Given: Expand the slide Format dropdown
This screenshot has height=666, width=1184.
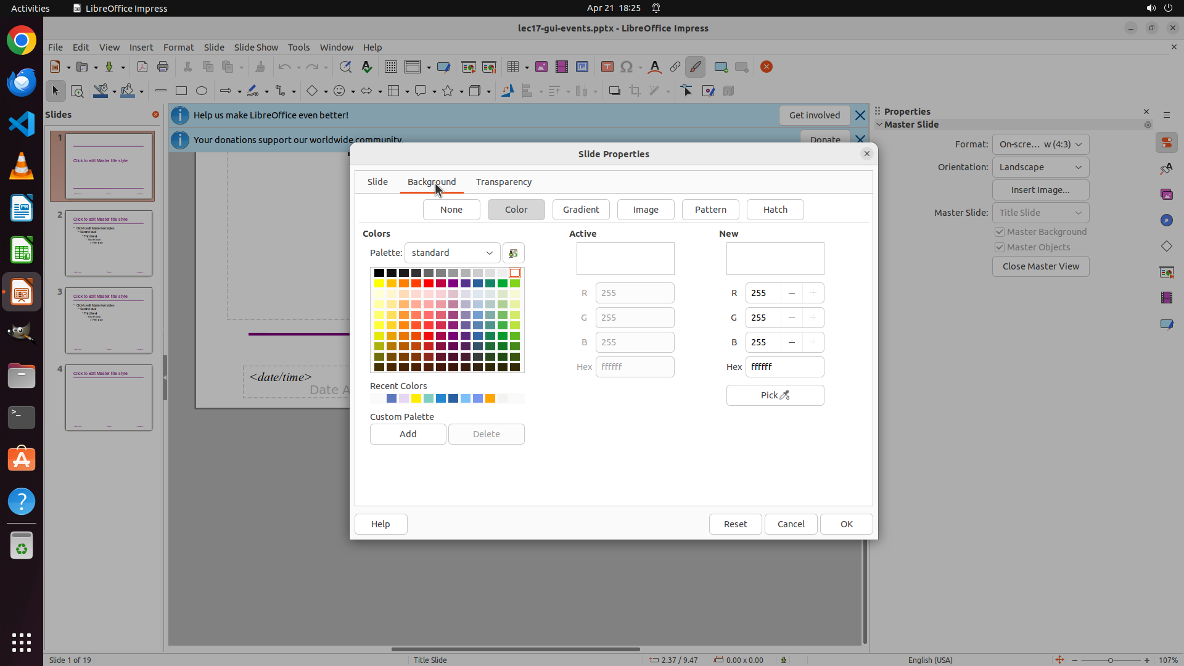Looking at the screenshot, I should point(1040,144).
